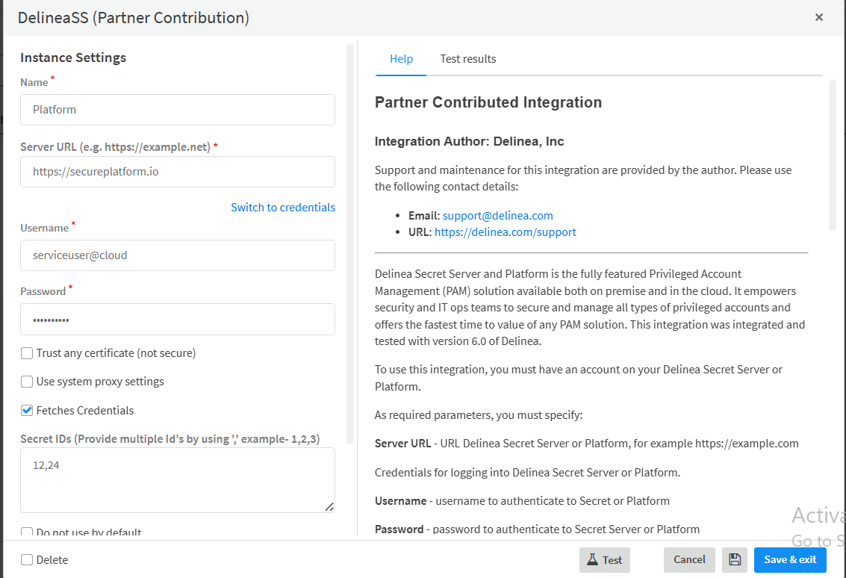
Task: Tick the Delete checkbox
Action: 27,559
